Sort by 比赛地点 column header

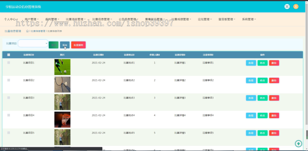[129, 55]
